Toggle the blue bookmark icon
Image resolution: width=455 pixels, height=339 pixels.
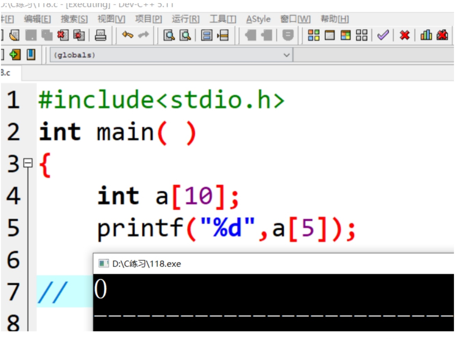31,55
